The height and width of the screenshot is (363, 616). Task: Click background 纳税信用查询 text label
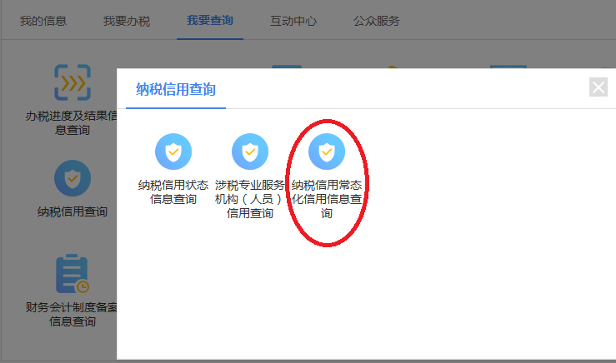[73, 212]
